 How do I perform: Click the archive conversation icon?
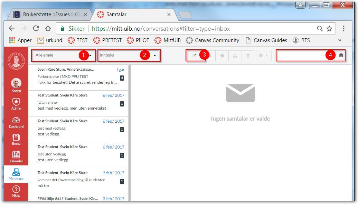(x=235, y=55)
